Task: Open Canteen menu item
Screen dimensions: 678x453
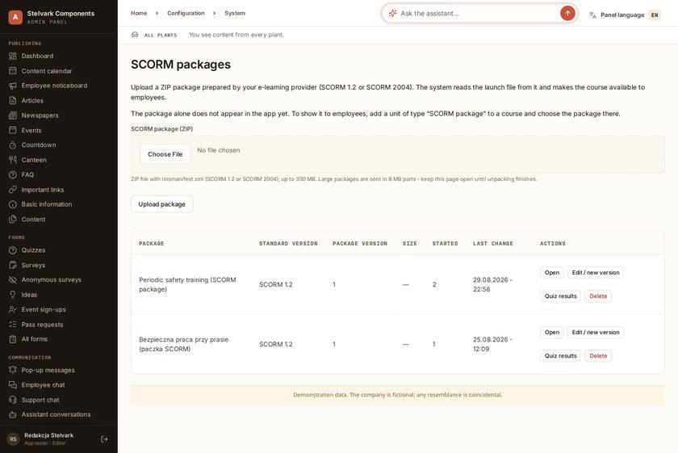Action: [59, 160]
